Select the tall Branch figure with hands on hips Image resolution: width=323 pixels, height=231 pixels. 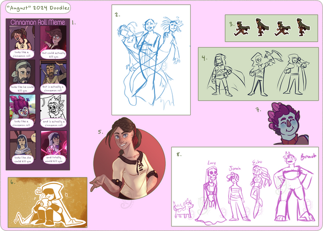295,187
